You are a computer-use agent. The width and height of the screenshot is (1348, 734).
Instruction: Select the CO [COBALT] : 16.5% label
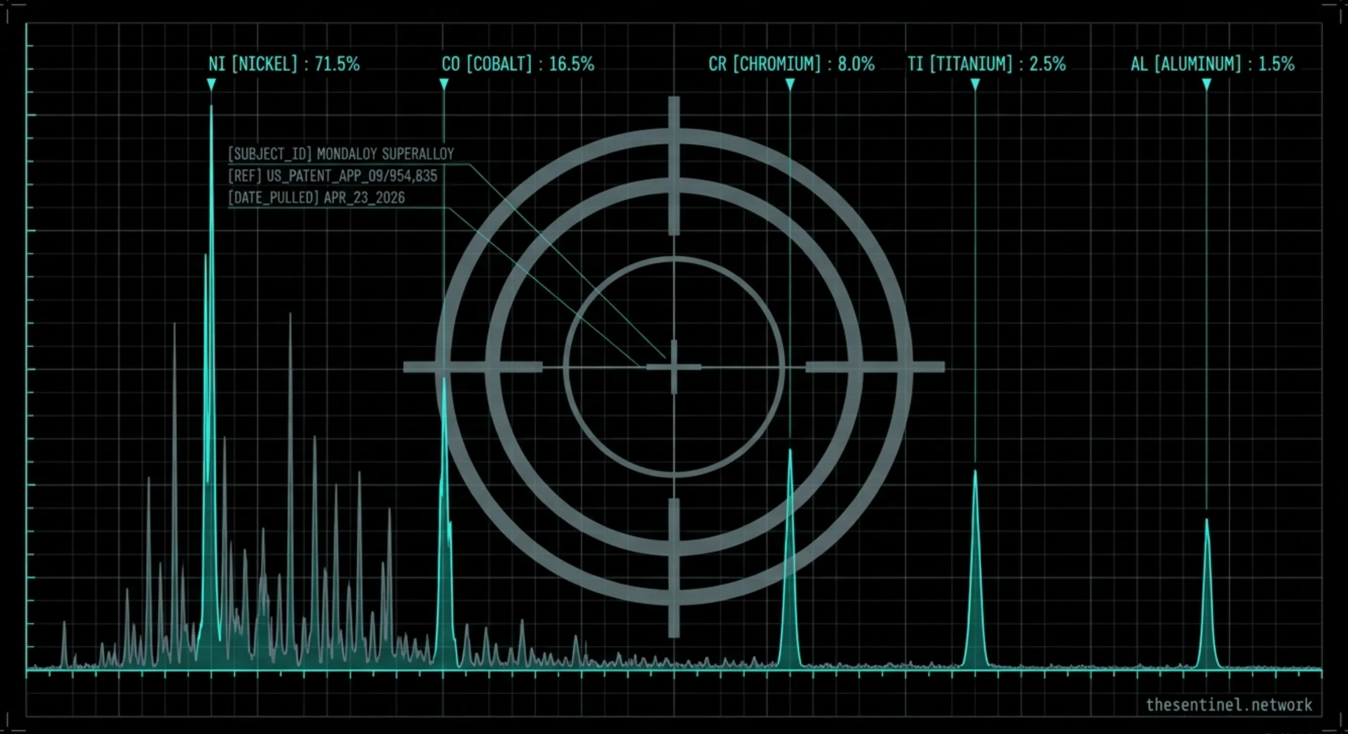click(x=518, y=64)
